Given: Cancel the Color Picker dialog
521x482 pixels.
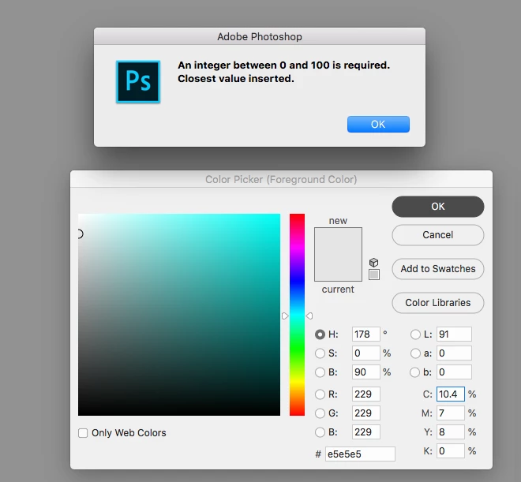Looking at the screenshot, I should [x=437, y=235].
